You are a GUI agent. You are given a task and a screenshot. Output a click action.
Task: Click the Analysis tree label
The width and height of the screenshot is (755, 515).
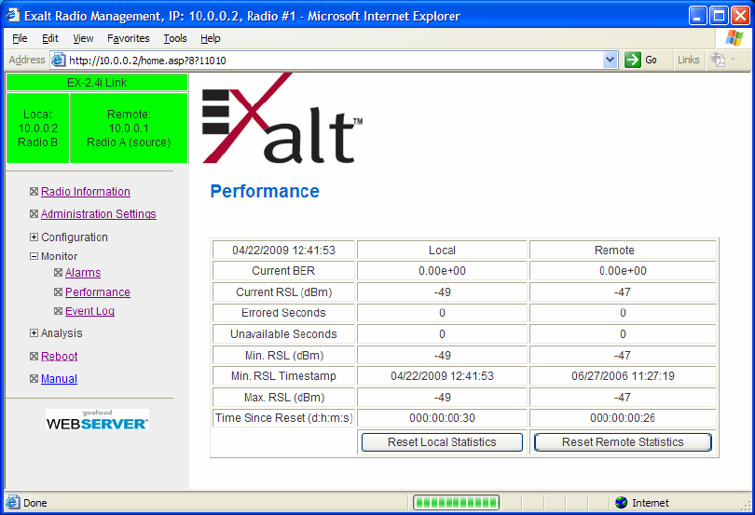62,333
